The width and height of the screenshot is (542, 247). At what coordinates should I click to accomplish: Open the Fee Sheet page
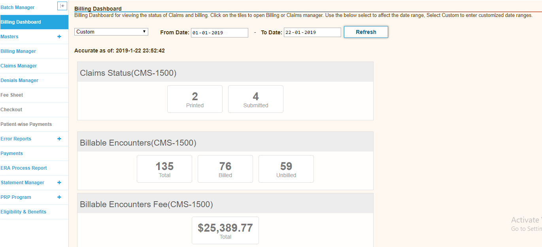(12, 95)
